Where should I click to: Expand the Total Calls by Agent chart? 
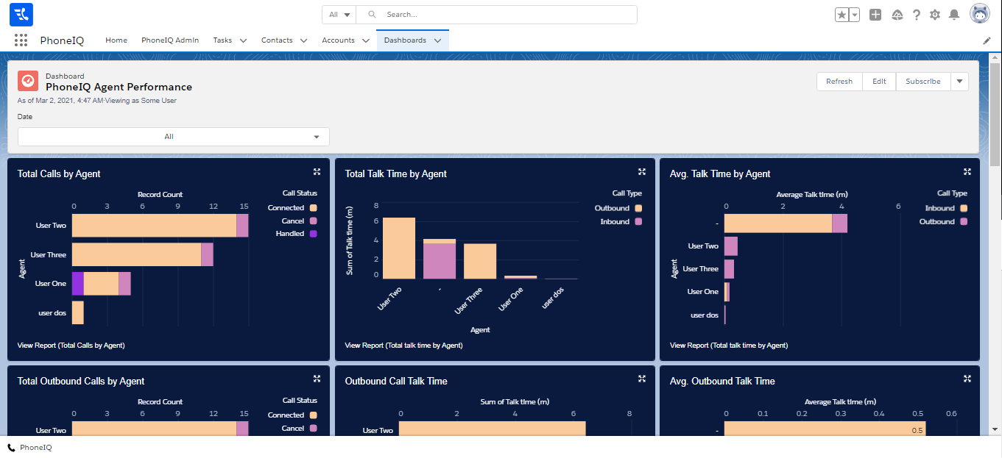coord(317,172)
